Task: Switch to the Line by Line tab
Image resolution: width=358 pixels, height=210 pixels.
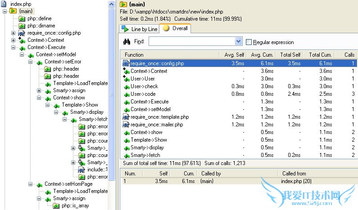Action: coord(140,29)
